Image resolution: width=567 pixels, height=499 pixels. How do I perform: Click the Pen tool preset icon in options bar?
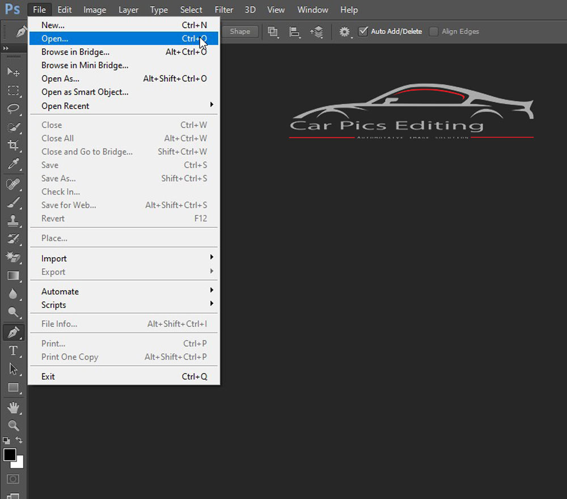(22, 31)
